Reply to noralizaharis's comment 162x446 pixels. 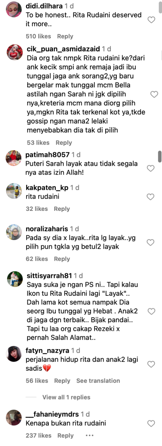[x=62, y=259]
